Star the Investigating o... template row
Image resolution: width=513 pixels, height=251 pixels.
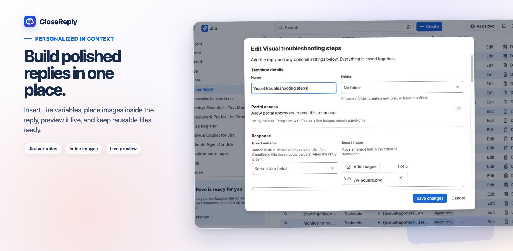pos(285,214)
